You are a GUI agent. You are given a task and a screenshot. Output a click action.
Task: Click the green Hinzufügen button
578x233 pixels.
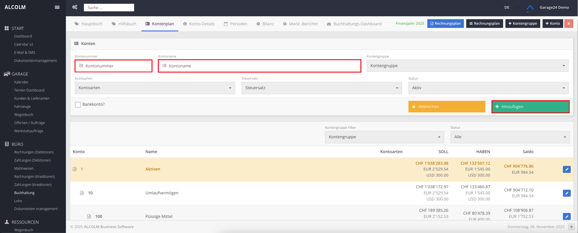530,107
